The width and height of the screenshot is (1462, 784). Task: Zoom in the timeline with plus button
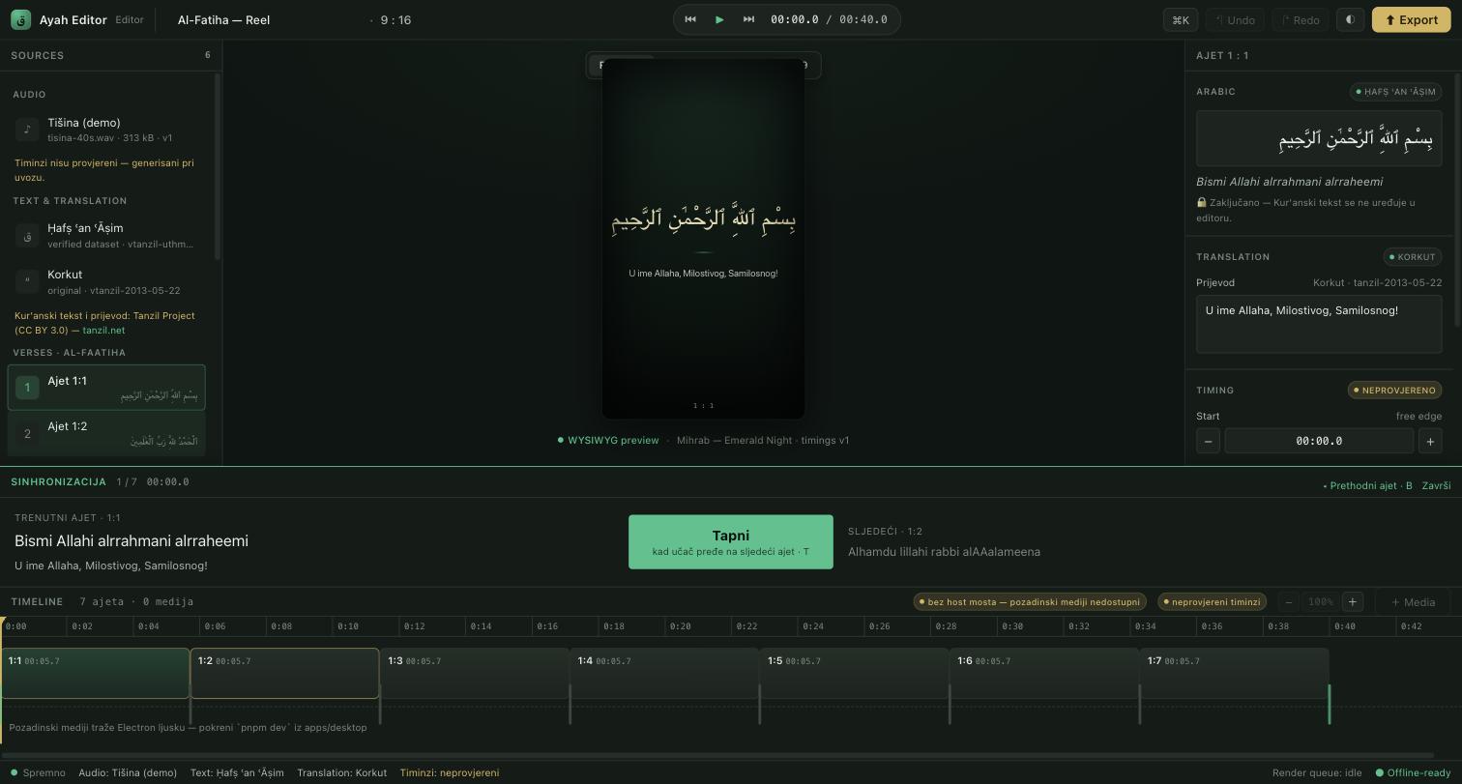[x=1353, y=601]
